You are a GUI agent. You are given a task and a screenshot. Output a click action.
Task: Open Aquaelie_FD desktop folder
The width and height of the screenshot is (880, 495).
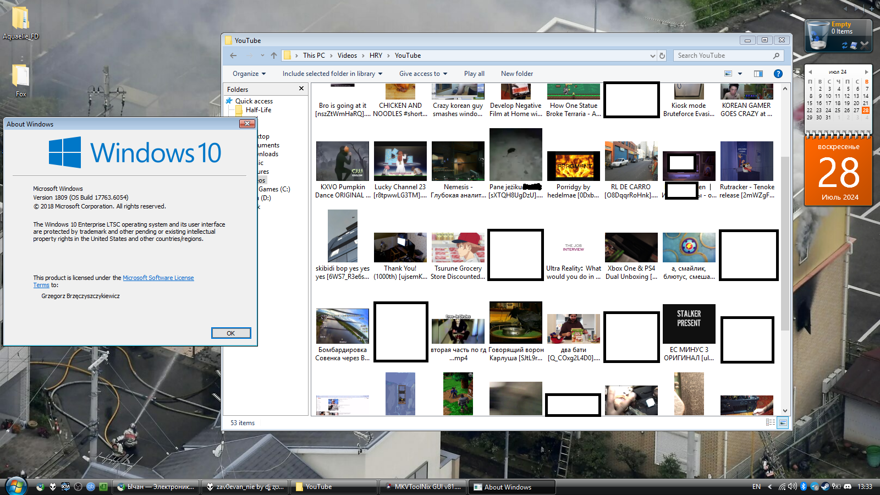coord(20,22)
